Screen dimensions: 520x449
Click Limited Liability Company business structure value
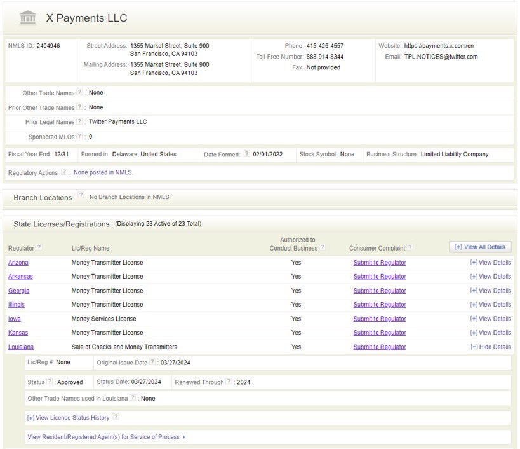click(455, 155)
